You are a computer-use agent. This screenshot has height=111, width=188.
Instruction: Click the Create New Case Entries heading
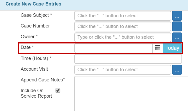pyautogui.click(x=33, y=4)
